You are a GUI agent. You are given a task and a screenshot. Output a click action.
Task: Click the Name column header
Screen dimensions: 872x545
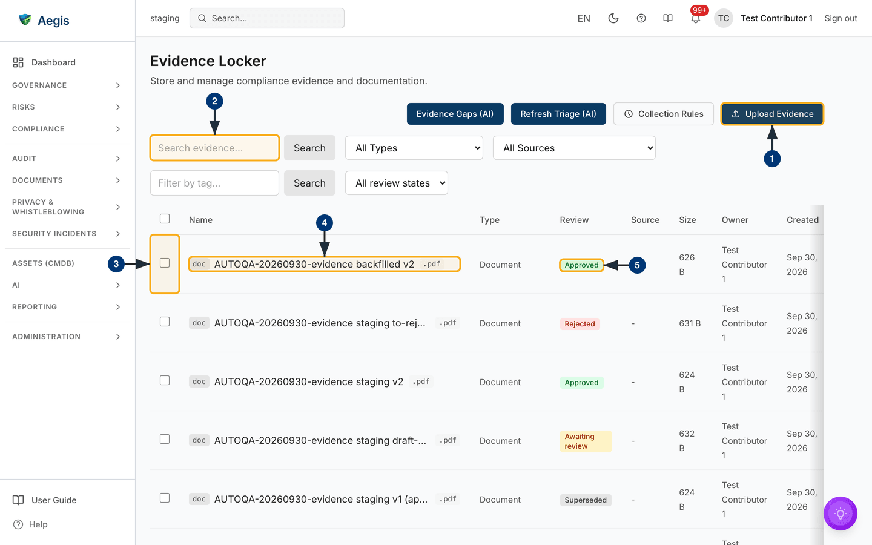tap(200, 220)
